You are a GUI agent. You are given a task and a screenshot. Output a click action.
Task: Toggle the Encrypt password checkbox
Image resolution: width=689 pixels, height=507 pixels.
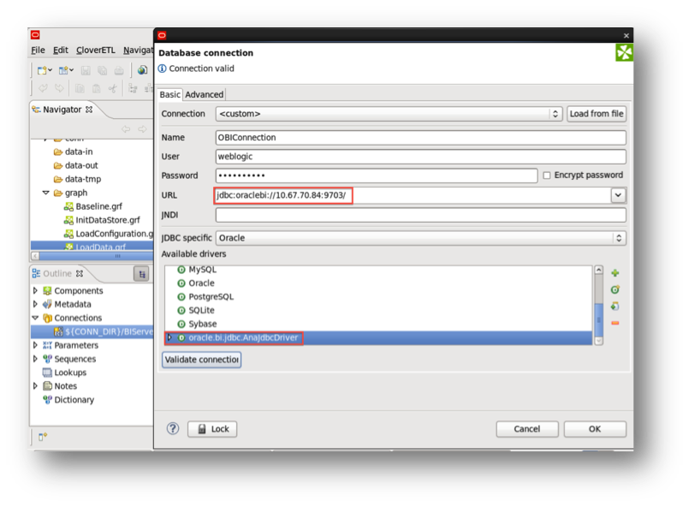[x=547, y=176]
